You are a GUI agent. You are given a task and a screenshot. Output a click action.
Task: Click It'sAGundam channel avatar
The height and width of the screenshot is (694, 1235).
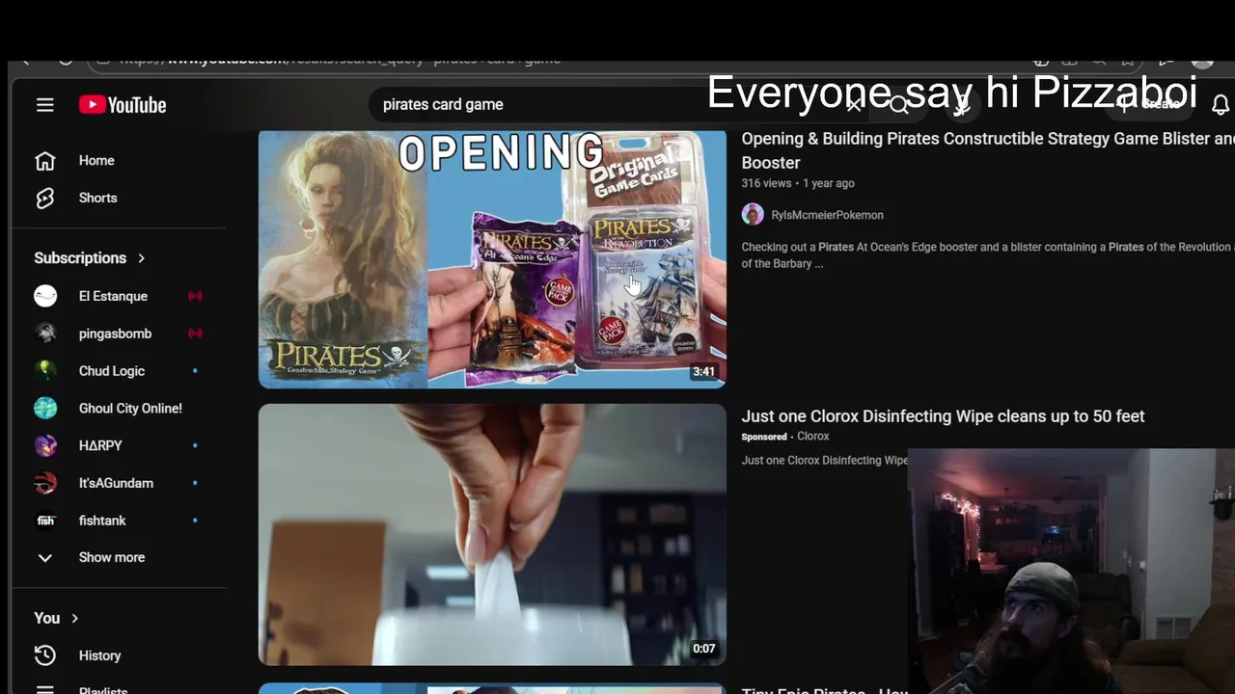(x=45, y=483)
